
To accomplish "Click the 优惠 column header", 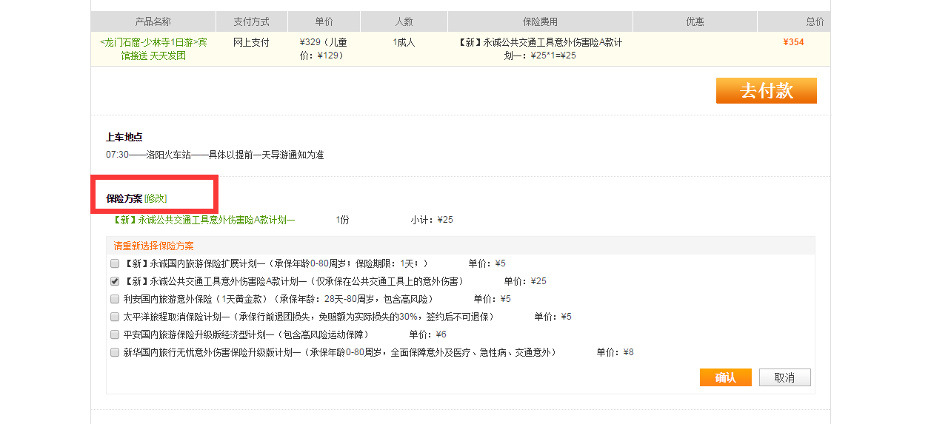I will (695, 22).
